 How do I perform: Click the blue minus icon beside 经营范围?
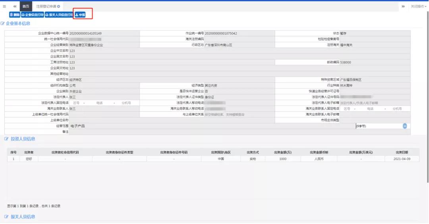click(405, 126)
